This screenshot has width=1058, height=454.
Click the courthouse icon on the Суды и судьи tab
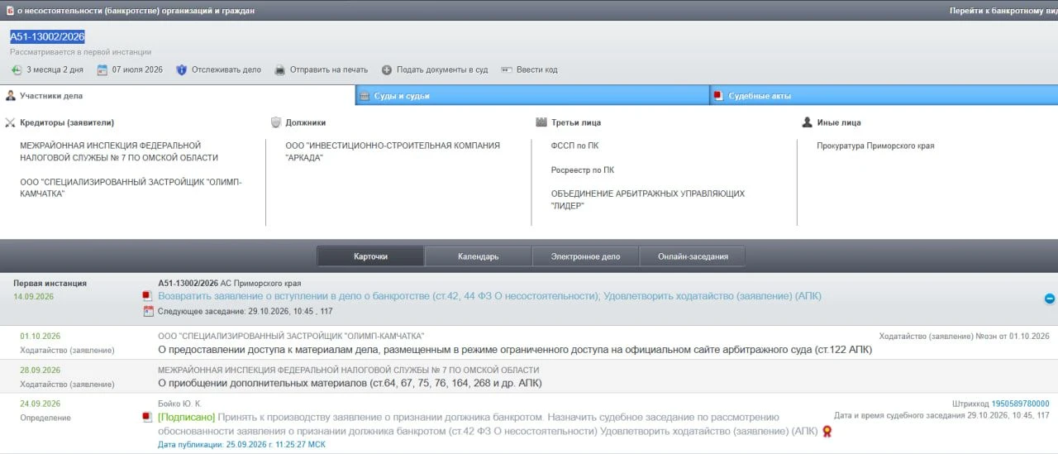[x=364, y=96]
